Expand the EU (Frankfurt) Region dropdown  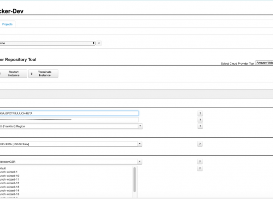click(140, 126)
